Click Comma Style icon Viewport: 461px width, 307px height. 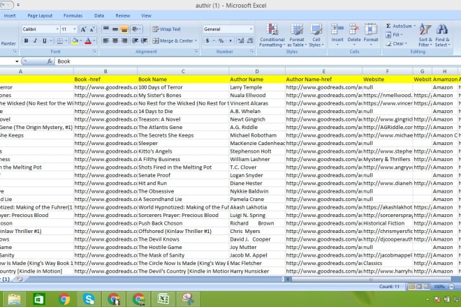click(x=230, y=41)
